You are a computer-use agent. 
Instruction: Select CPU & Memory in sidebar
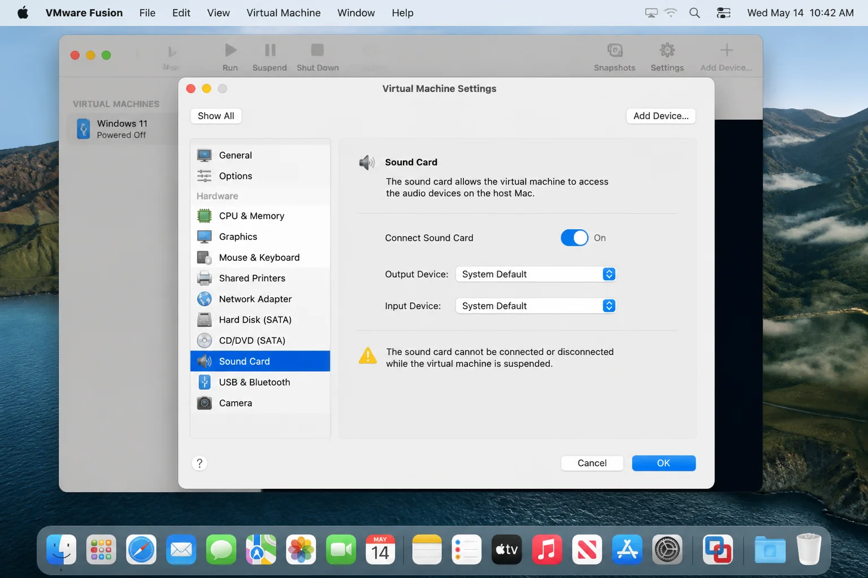(x=260, y=216)
